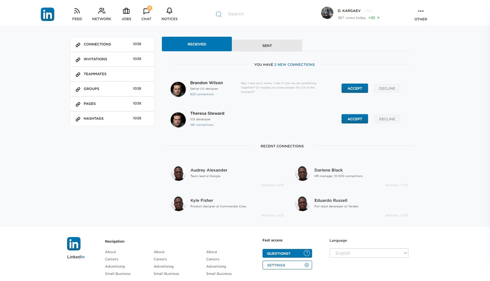Click the green views trend arrow
Viewport: 490px width, 281px height.
click(x=378, y=18)
